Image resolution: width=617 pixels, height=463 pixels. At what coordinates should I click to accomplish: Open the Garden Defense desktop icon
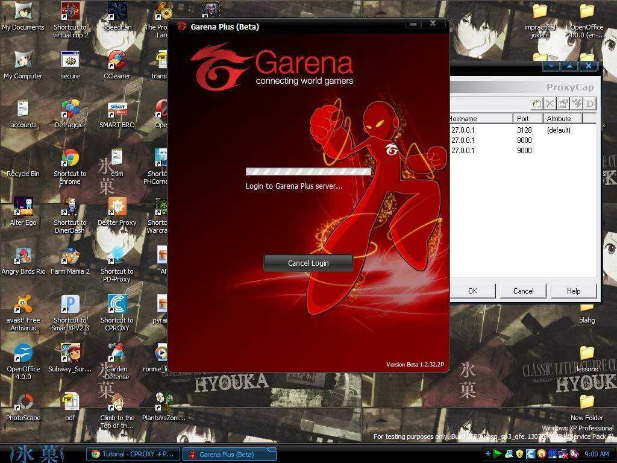click(x=117, y=362)
